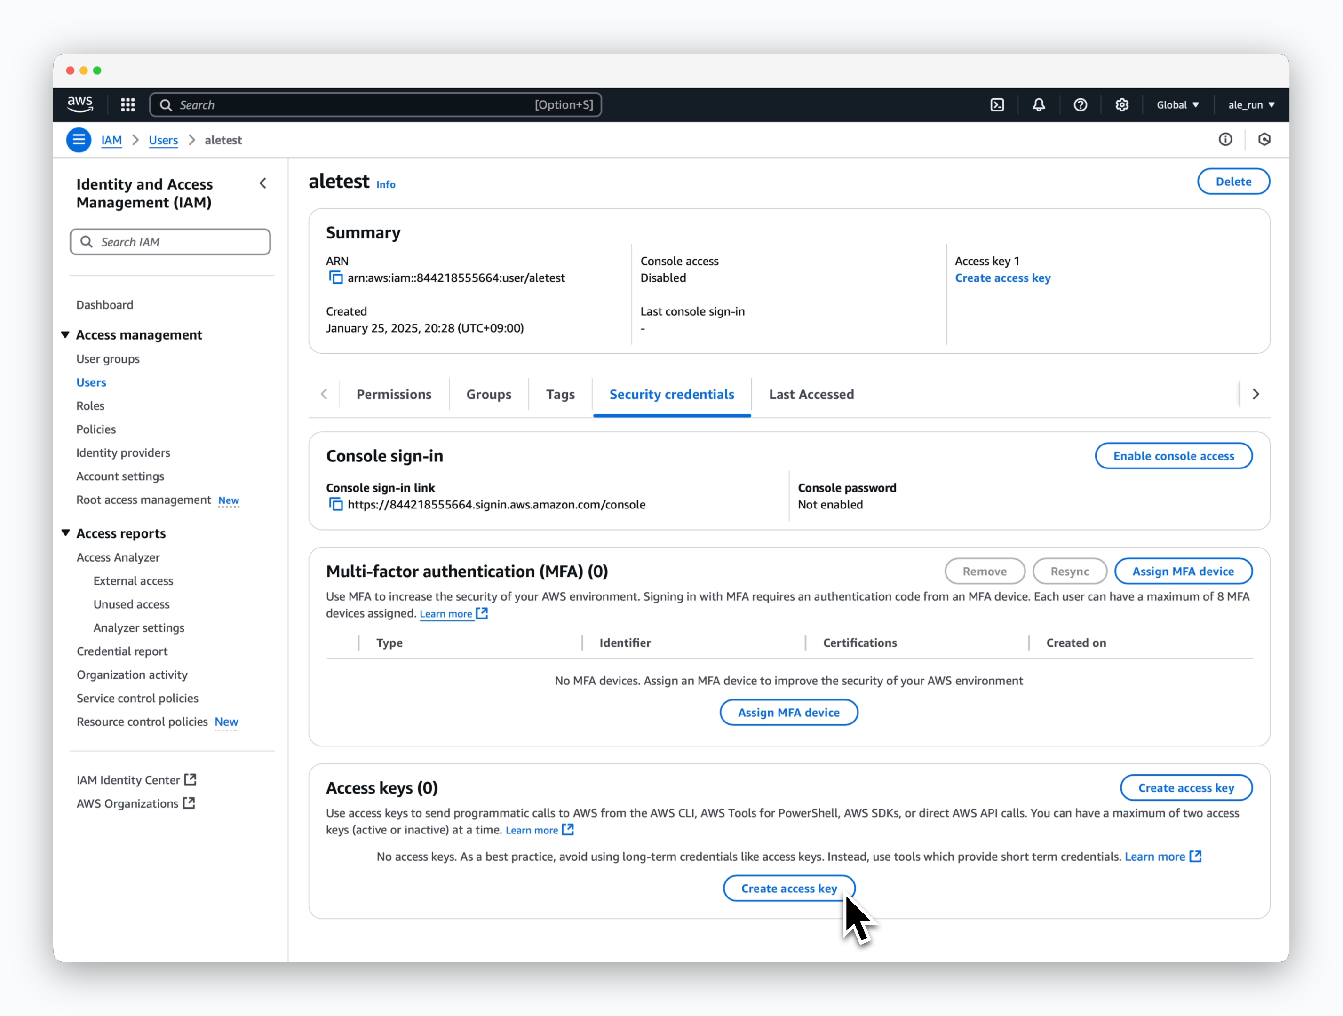This screenshot has width=1343, height=1016.
Task: Open Access Analyzer in the sidebar
Action: tap(119, 557)
